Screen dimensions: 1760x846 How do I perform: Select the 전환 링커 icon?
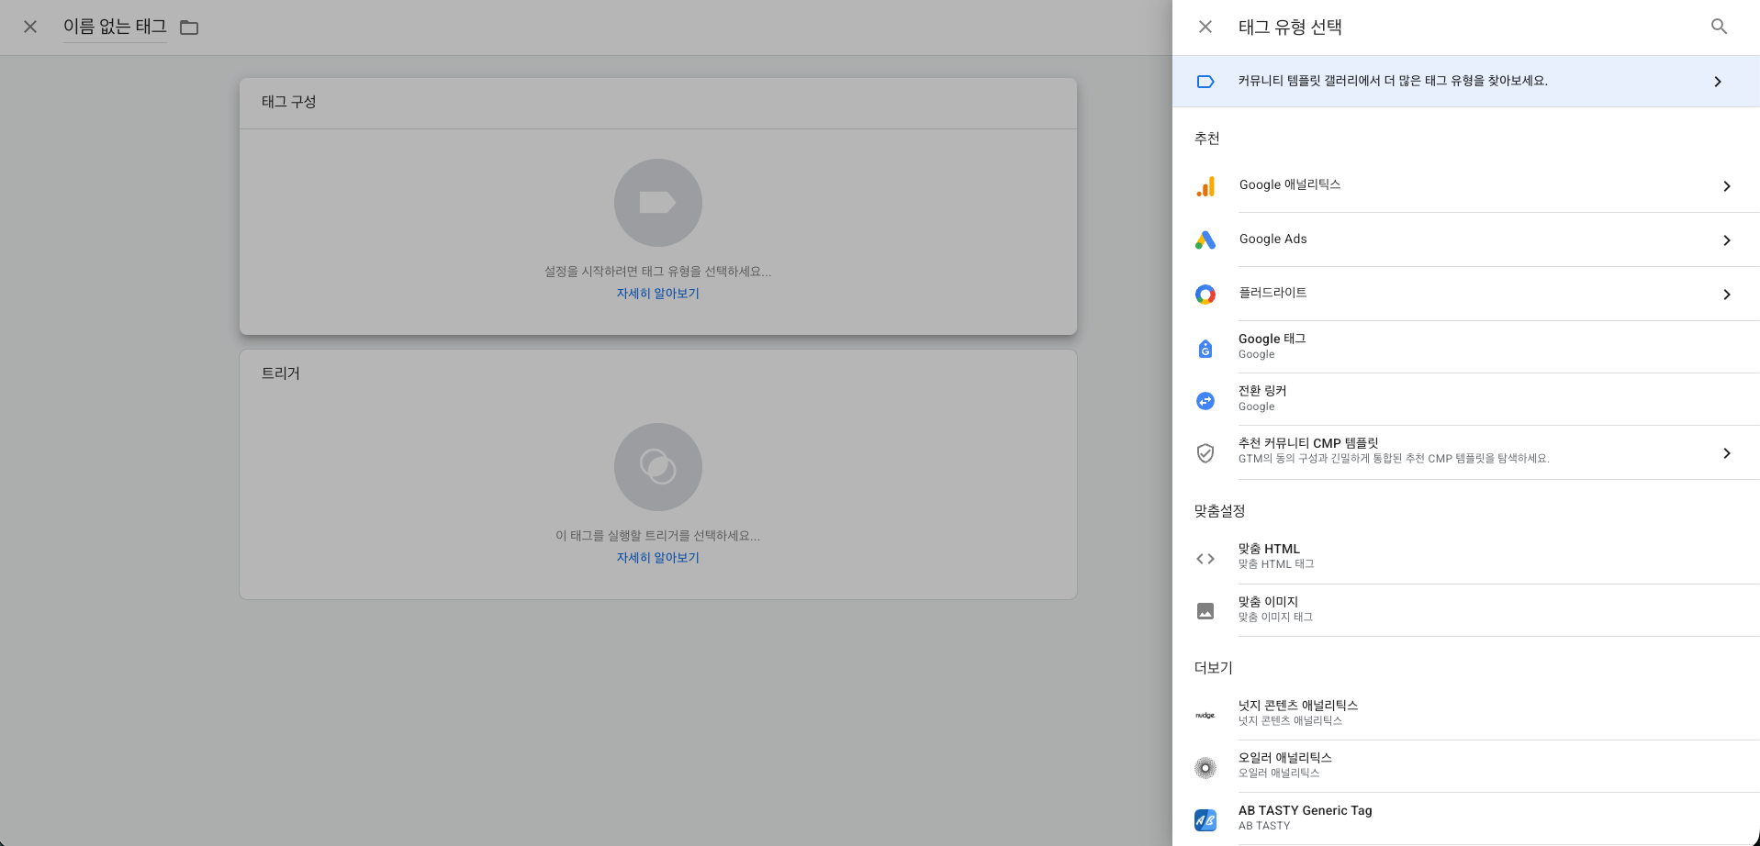pyautogui.click(x=1205, y=400)
